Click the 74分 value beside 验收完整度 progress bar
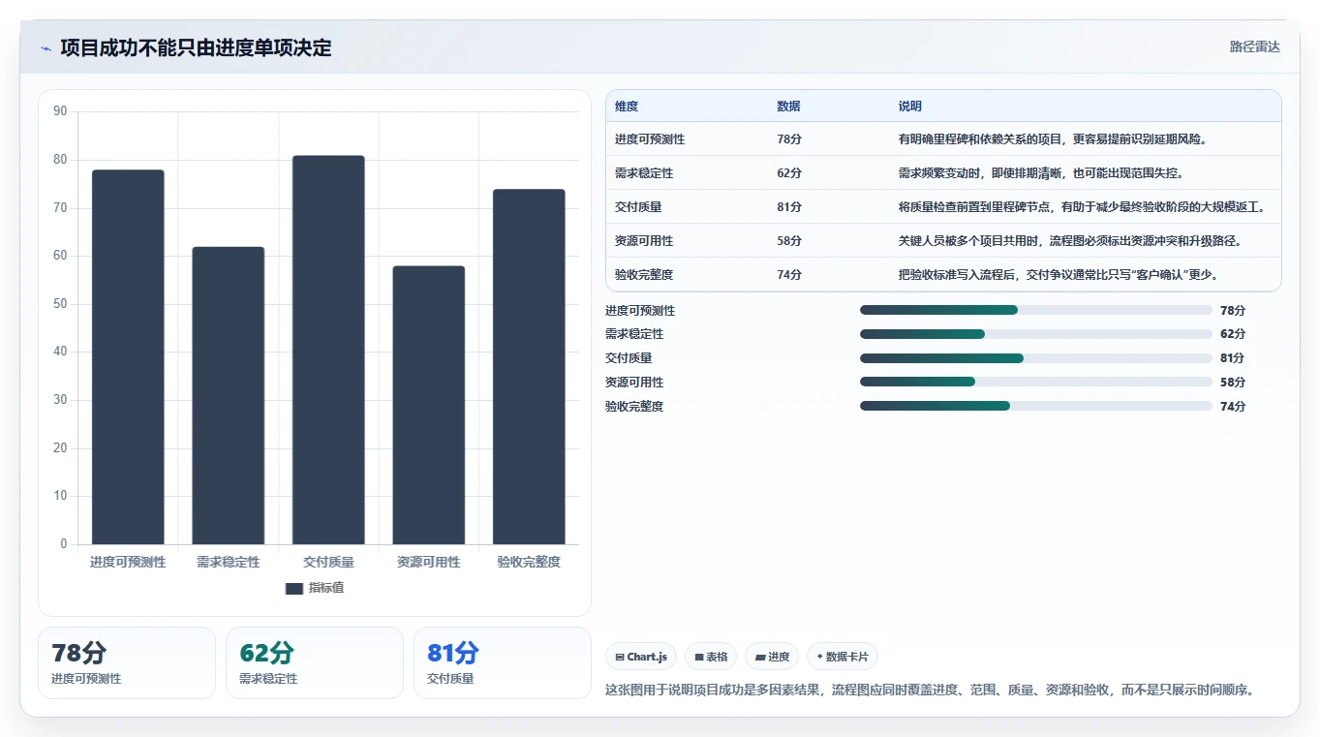Screen dimensions: 1320x737 point(1233,407)
